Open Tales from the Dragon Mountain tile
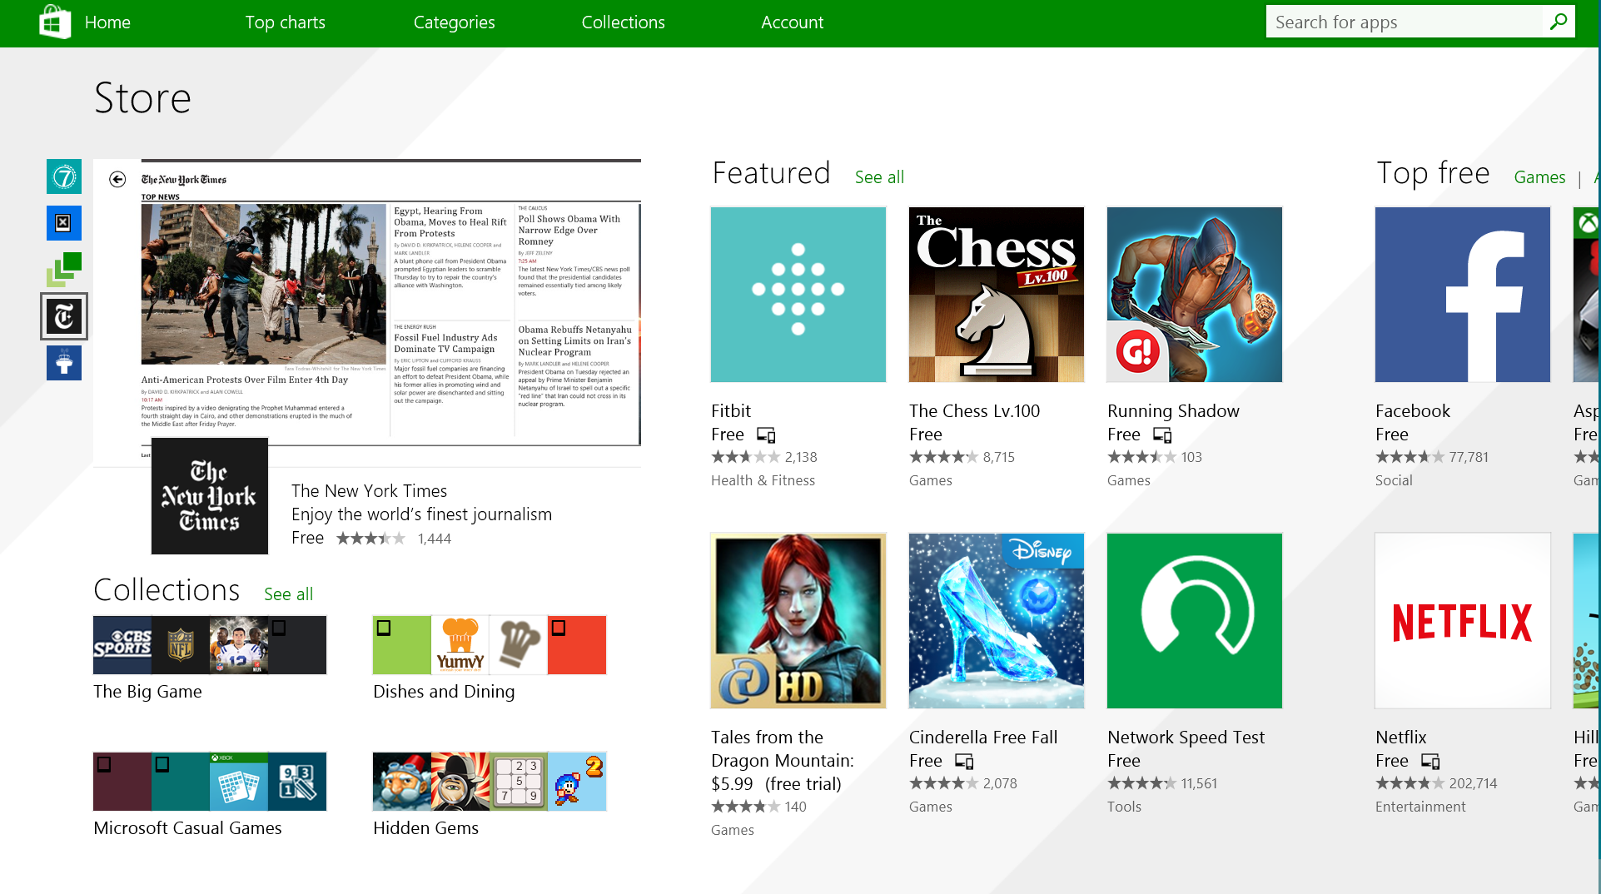Viewport: 1601px width, 894px height. pyautogui.click(x=798, y=621)
